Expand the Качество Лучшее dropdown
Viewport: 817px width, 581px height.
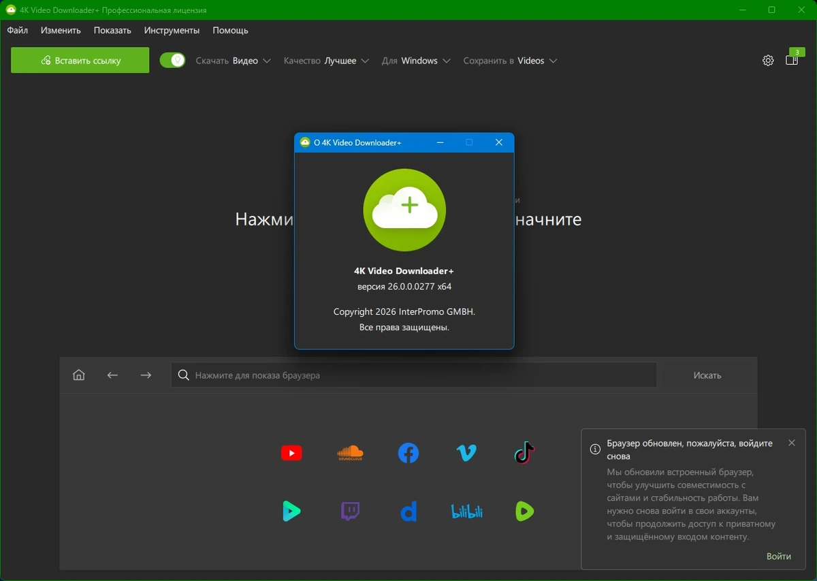tap(327, 61)
